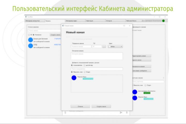Click the Движения в канале button
Viewport: 186px width, 124px height.
click(x=142, y=67)
